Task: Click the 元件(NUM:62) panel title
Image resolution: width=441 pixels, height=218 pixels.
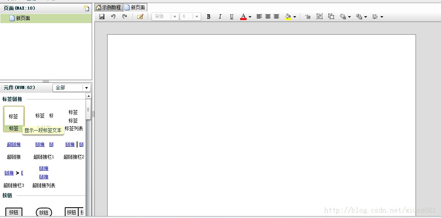Action: point(19,88)
